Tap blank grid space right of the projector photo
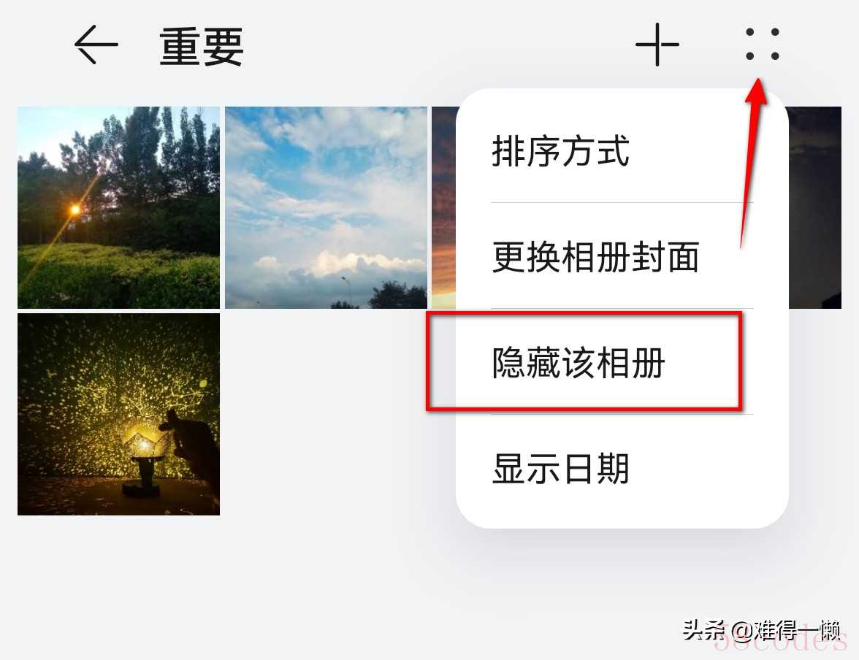Image resolution: width=859 pixels, height=660 pixels. coord(326,414)
